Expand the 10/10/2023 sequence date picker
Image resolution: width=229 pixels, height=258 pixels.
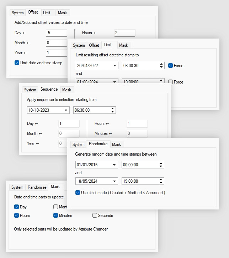pos(66,110)
